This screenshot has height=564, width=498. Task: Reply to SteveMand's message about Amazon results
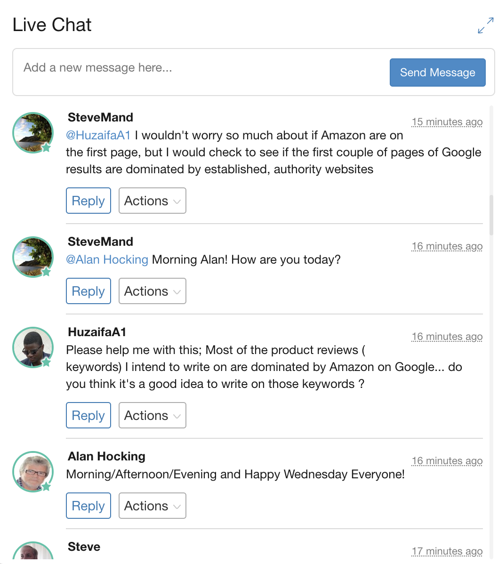(x=88, y=201)
